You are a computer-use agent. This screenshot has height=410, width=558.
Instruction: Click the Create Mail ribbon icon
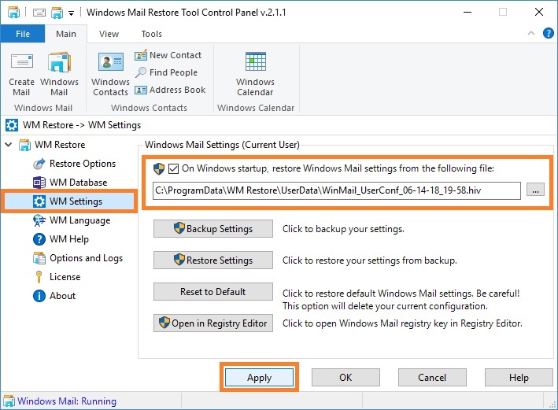(22, 75)
